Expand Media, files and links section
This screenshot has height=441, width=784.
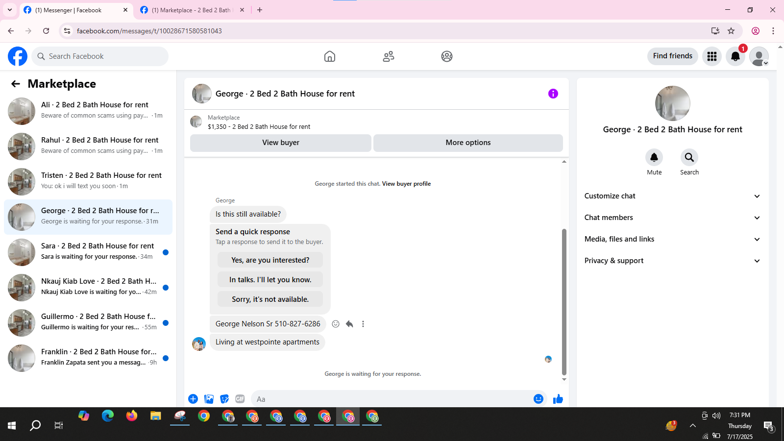point(673,239)
